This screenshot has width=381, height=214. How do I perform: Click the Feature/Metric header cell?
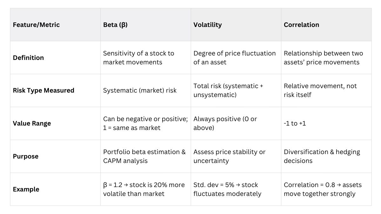(x=36, y=25)
